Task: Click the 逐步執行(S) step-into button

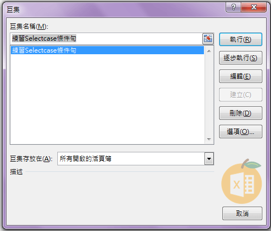Action: pyautogui.click(x=241, y=58)
